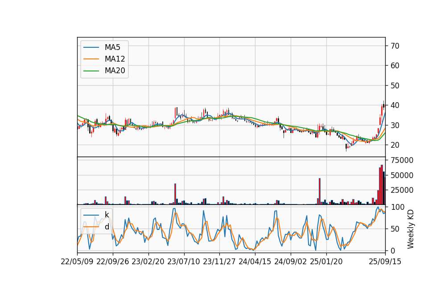This screenshot has height=308, width=428.
Task: Click the orange MA12 legend line sample
Action: tap(91, 59)
